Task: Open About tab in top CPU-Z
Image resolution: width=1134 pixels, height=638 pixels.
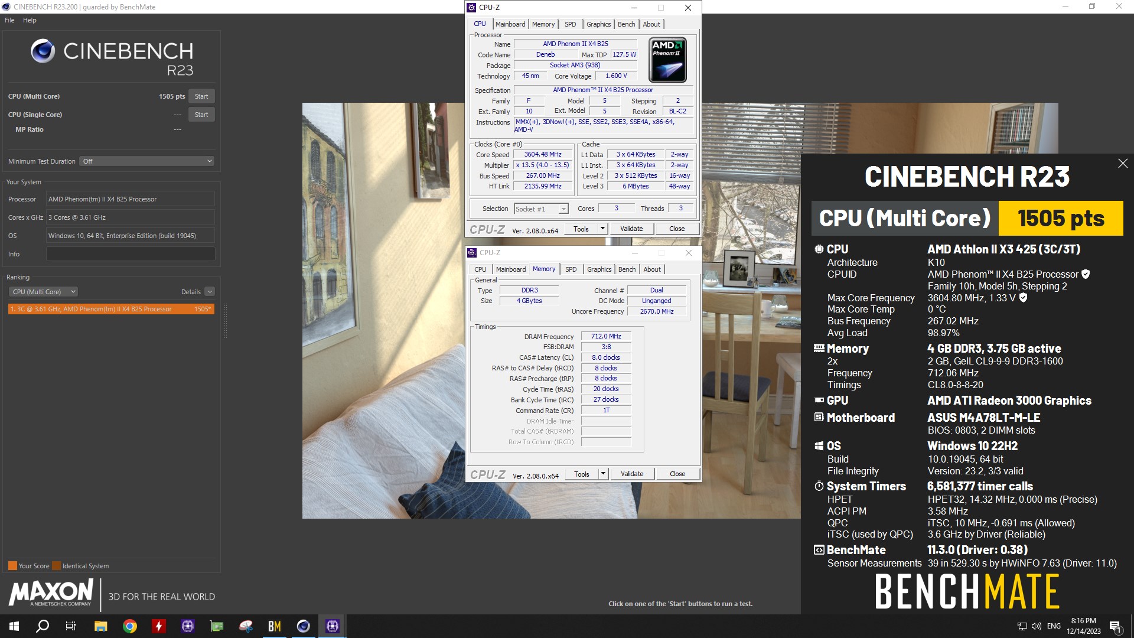Action: pyautogui.click(x=651, y=24)
